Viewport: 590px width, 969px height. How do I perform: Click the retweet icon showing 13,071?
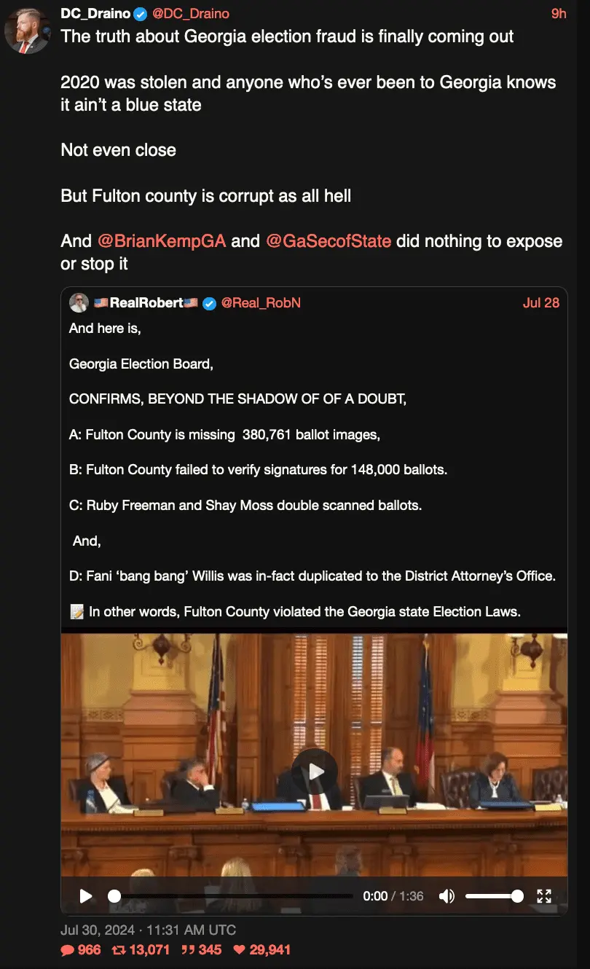click(x=117, y=950)
